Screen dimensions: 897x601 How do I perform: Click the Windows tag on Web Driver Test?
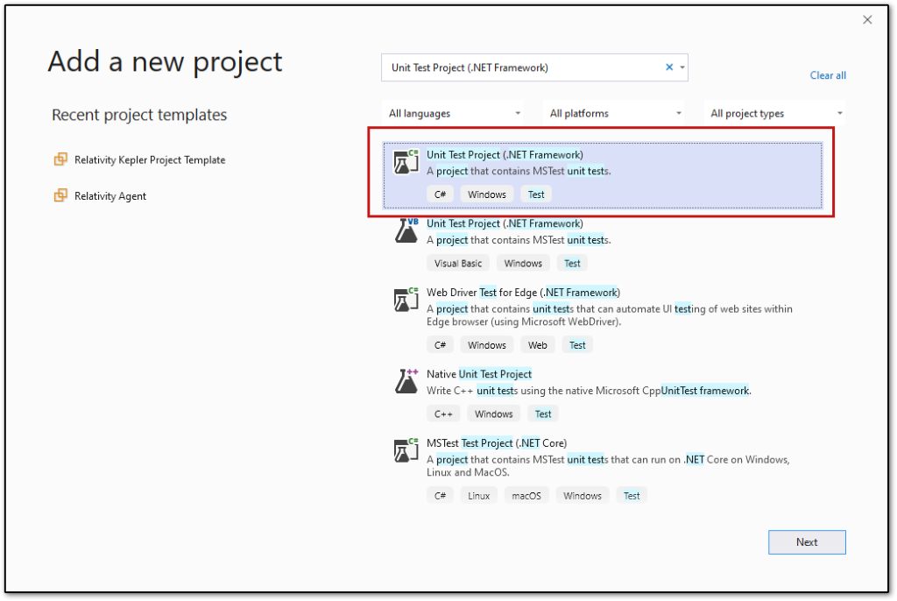487,345
